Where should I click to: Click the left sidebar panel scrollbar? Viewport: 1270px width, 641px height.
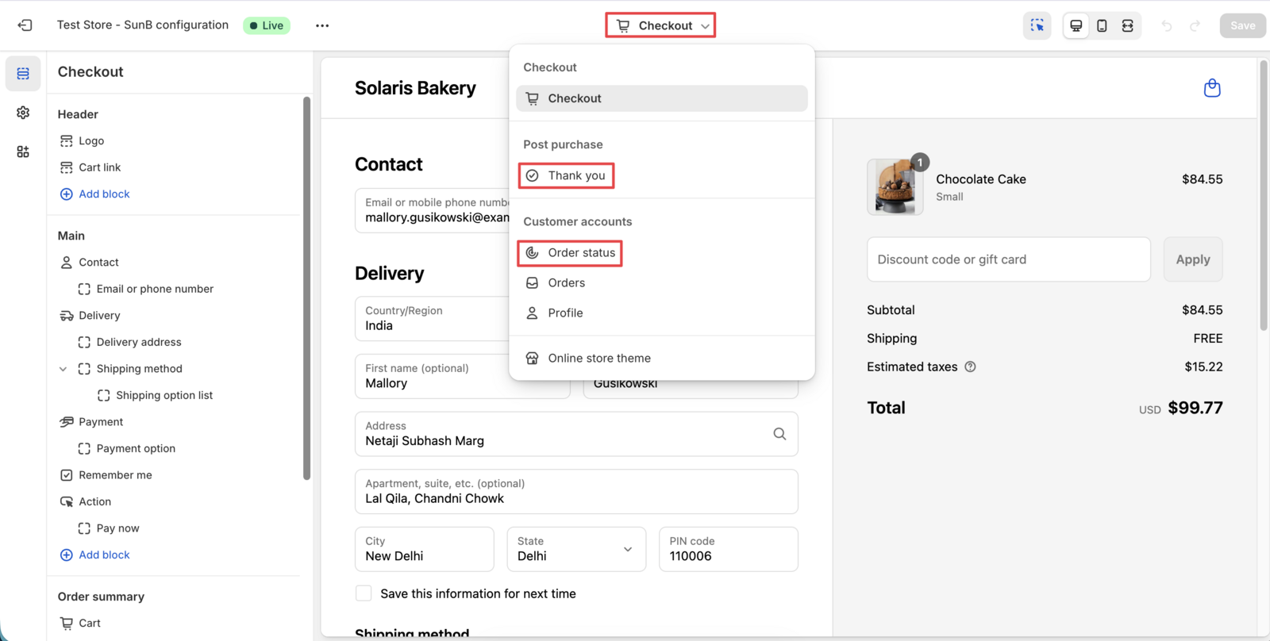[x=306, y=289]
